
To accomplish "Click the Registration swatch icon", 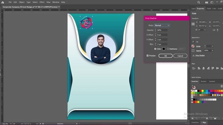I will coord(194,91).
